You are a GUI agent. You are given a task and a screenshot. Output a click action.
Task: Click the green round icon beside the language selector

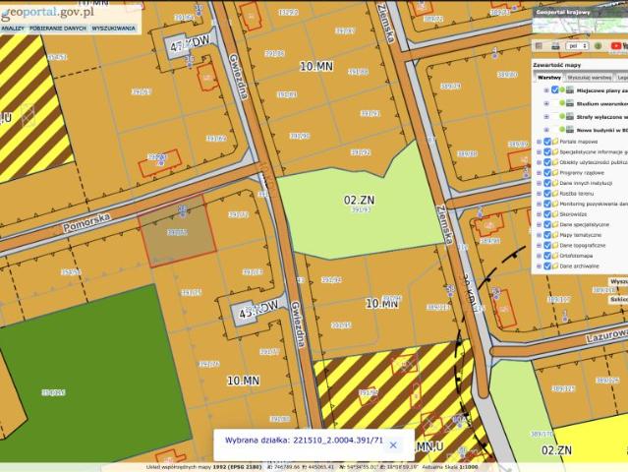598,46
